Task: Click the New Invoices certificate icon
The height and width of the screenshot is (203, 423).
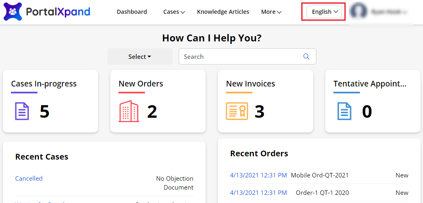Action: click(237, 111)
